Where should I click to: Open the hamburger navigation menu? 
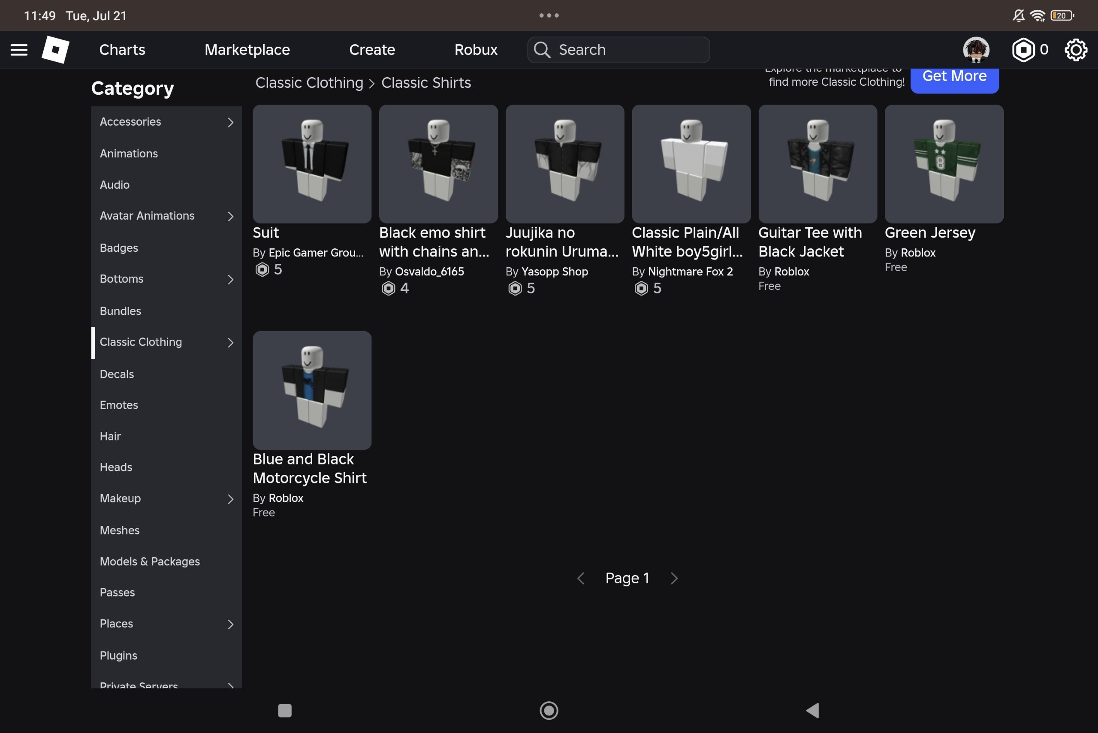point(19,50)
